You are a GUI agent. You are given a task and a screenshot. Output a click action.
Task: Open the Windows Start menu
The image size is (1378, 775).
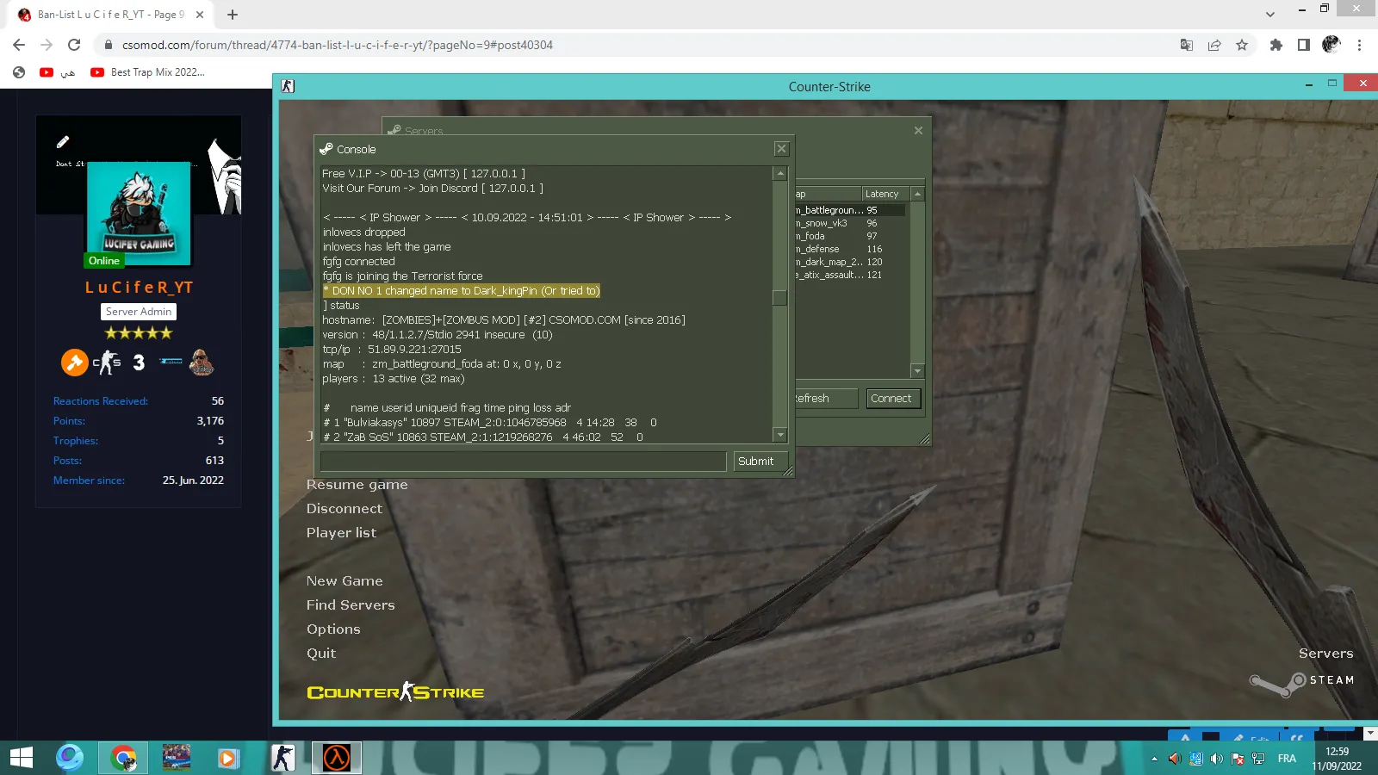[22, 758]
